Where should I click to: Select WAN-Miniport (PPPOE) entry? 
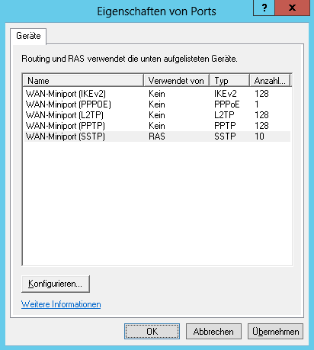click(x=157, y=104)
